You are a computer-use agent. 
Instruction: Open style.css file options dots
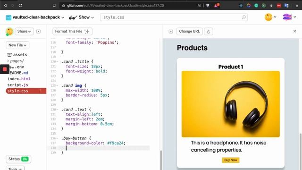(x=40, y=91)
